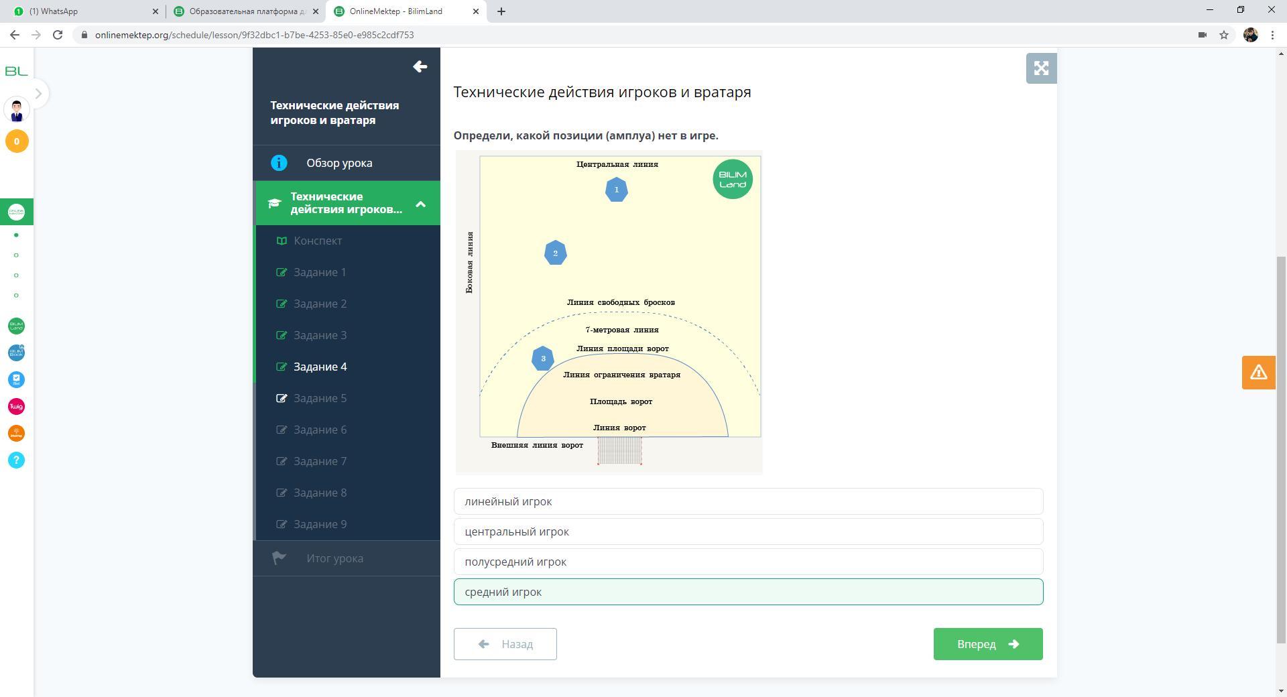Toggle fullscreen expand icon
The image size is (1287, 697).
(x=1041, y=68)
